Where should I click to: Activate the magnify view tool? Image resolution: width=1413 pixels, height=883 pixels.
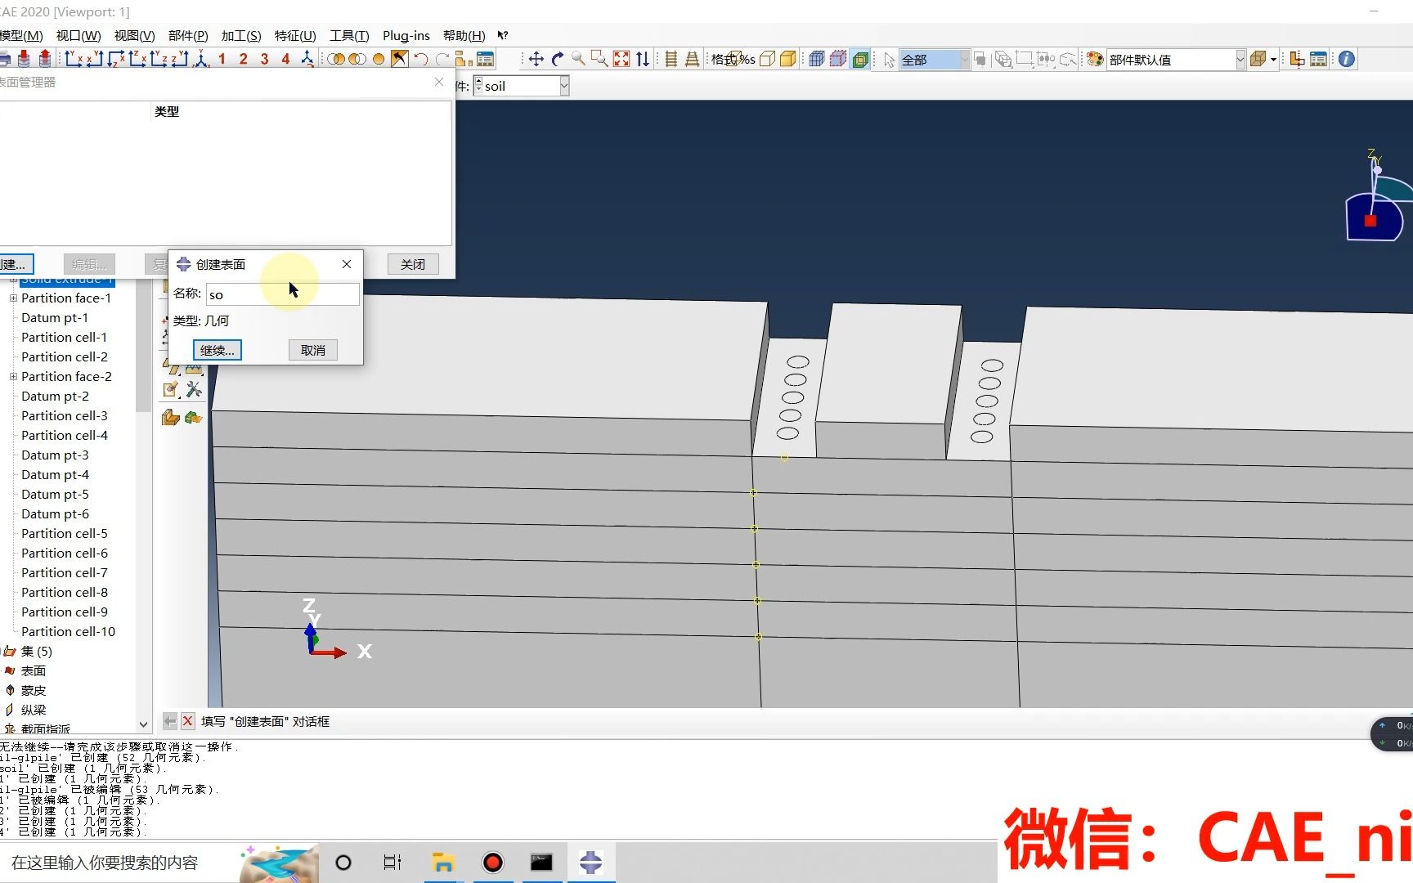click(x=580, y=59)
